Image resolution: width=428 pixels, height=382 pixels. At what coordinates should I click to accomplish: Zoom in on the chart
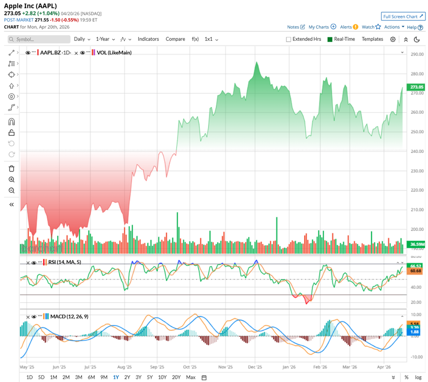(11, 180)
